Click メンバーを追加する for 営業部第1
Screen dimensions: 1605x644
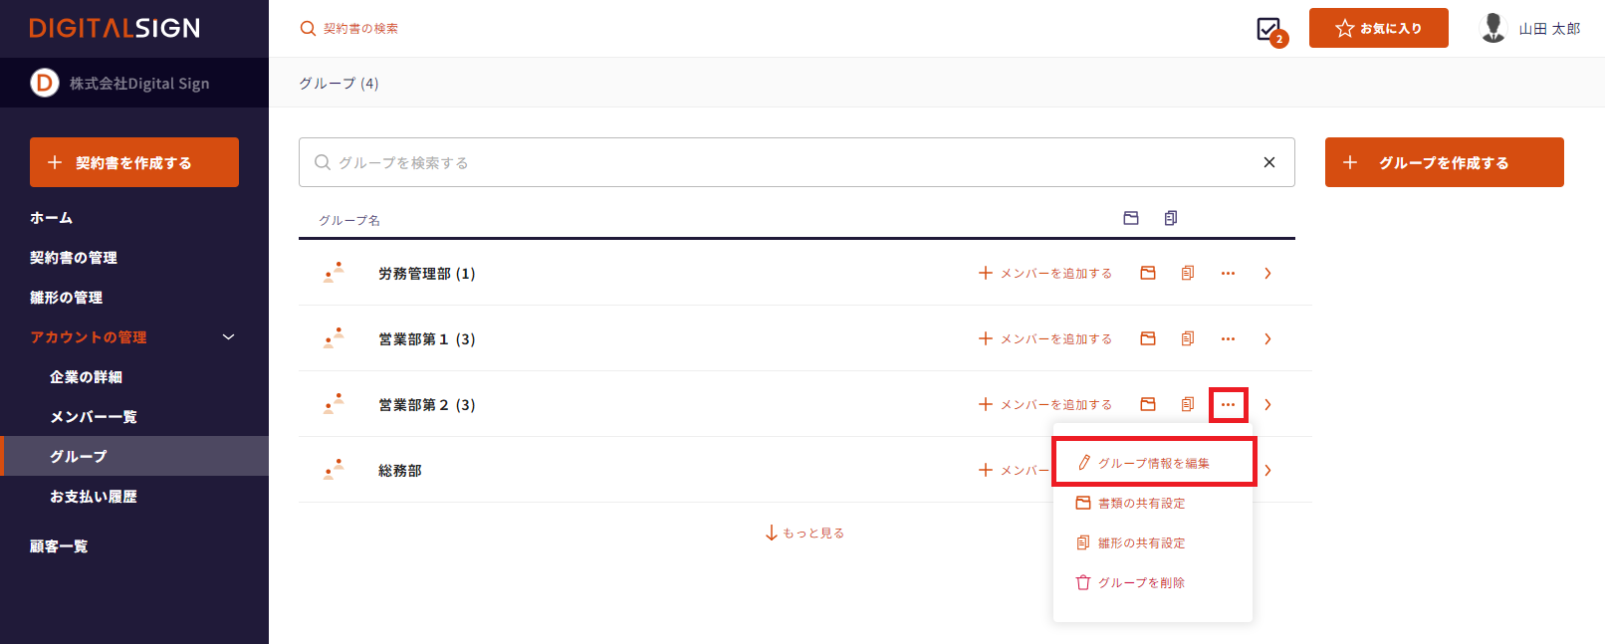(1045, 338)
